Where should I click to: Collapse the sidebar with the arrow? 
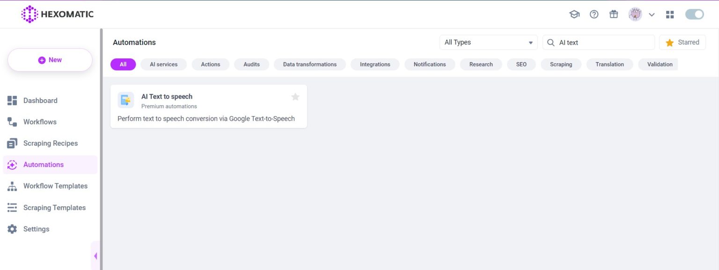96,255
